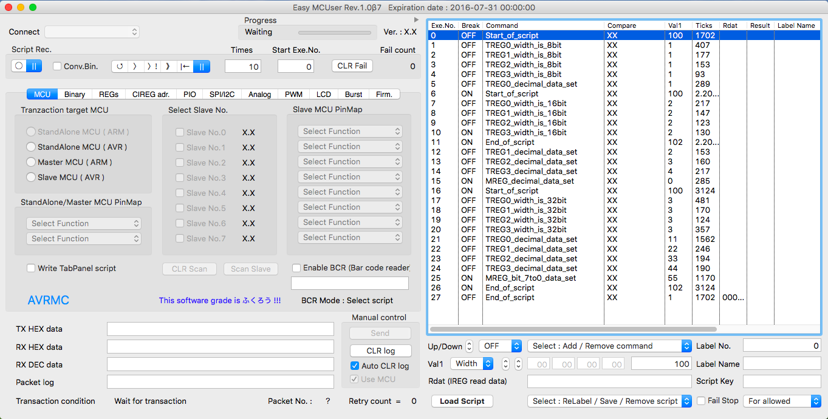Click the Times input field
This screenshot has height=419, width=828.
coord(243,66)
